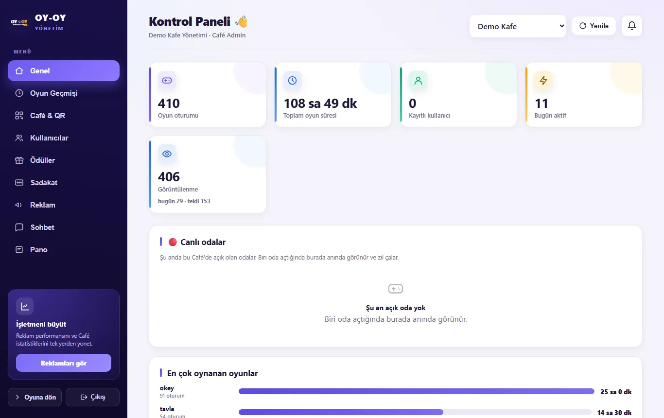
Task: Open the Pano menu item
Action: tap(64, 250)
